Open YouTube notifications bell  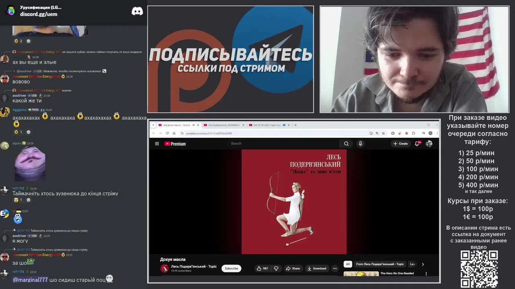[x=417, y=144]
